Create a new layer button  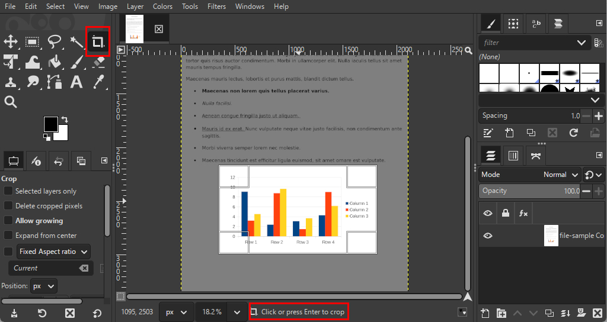coord(485,313)
